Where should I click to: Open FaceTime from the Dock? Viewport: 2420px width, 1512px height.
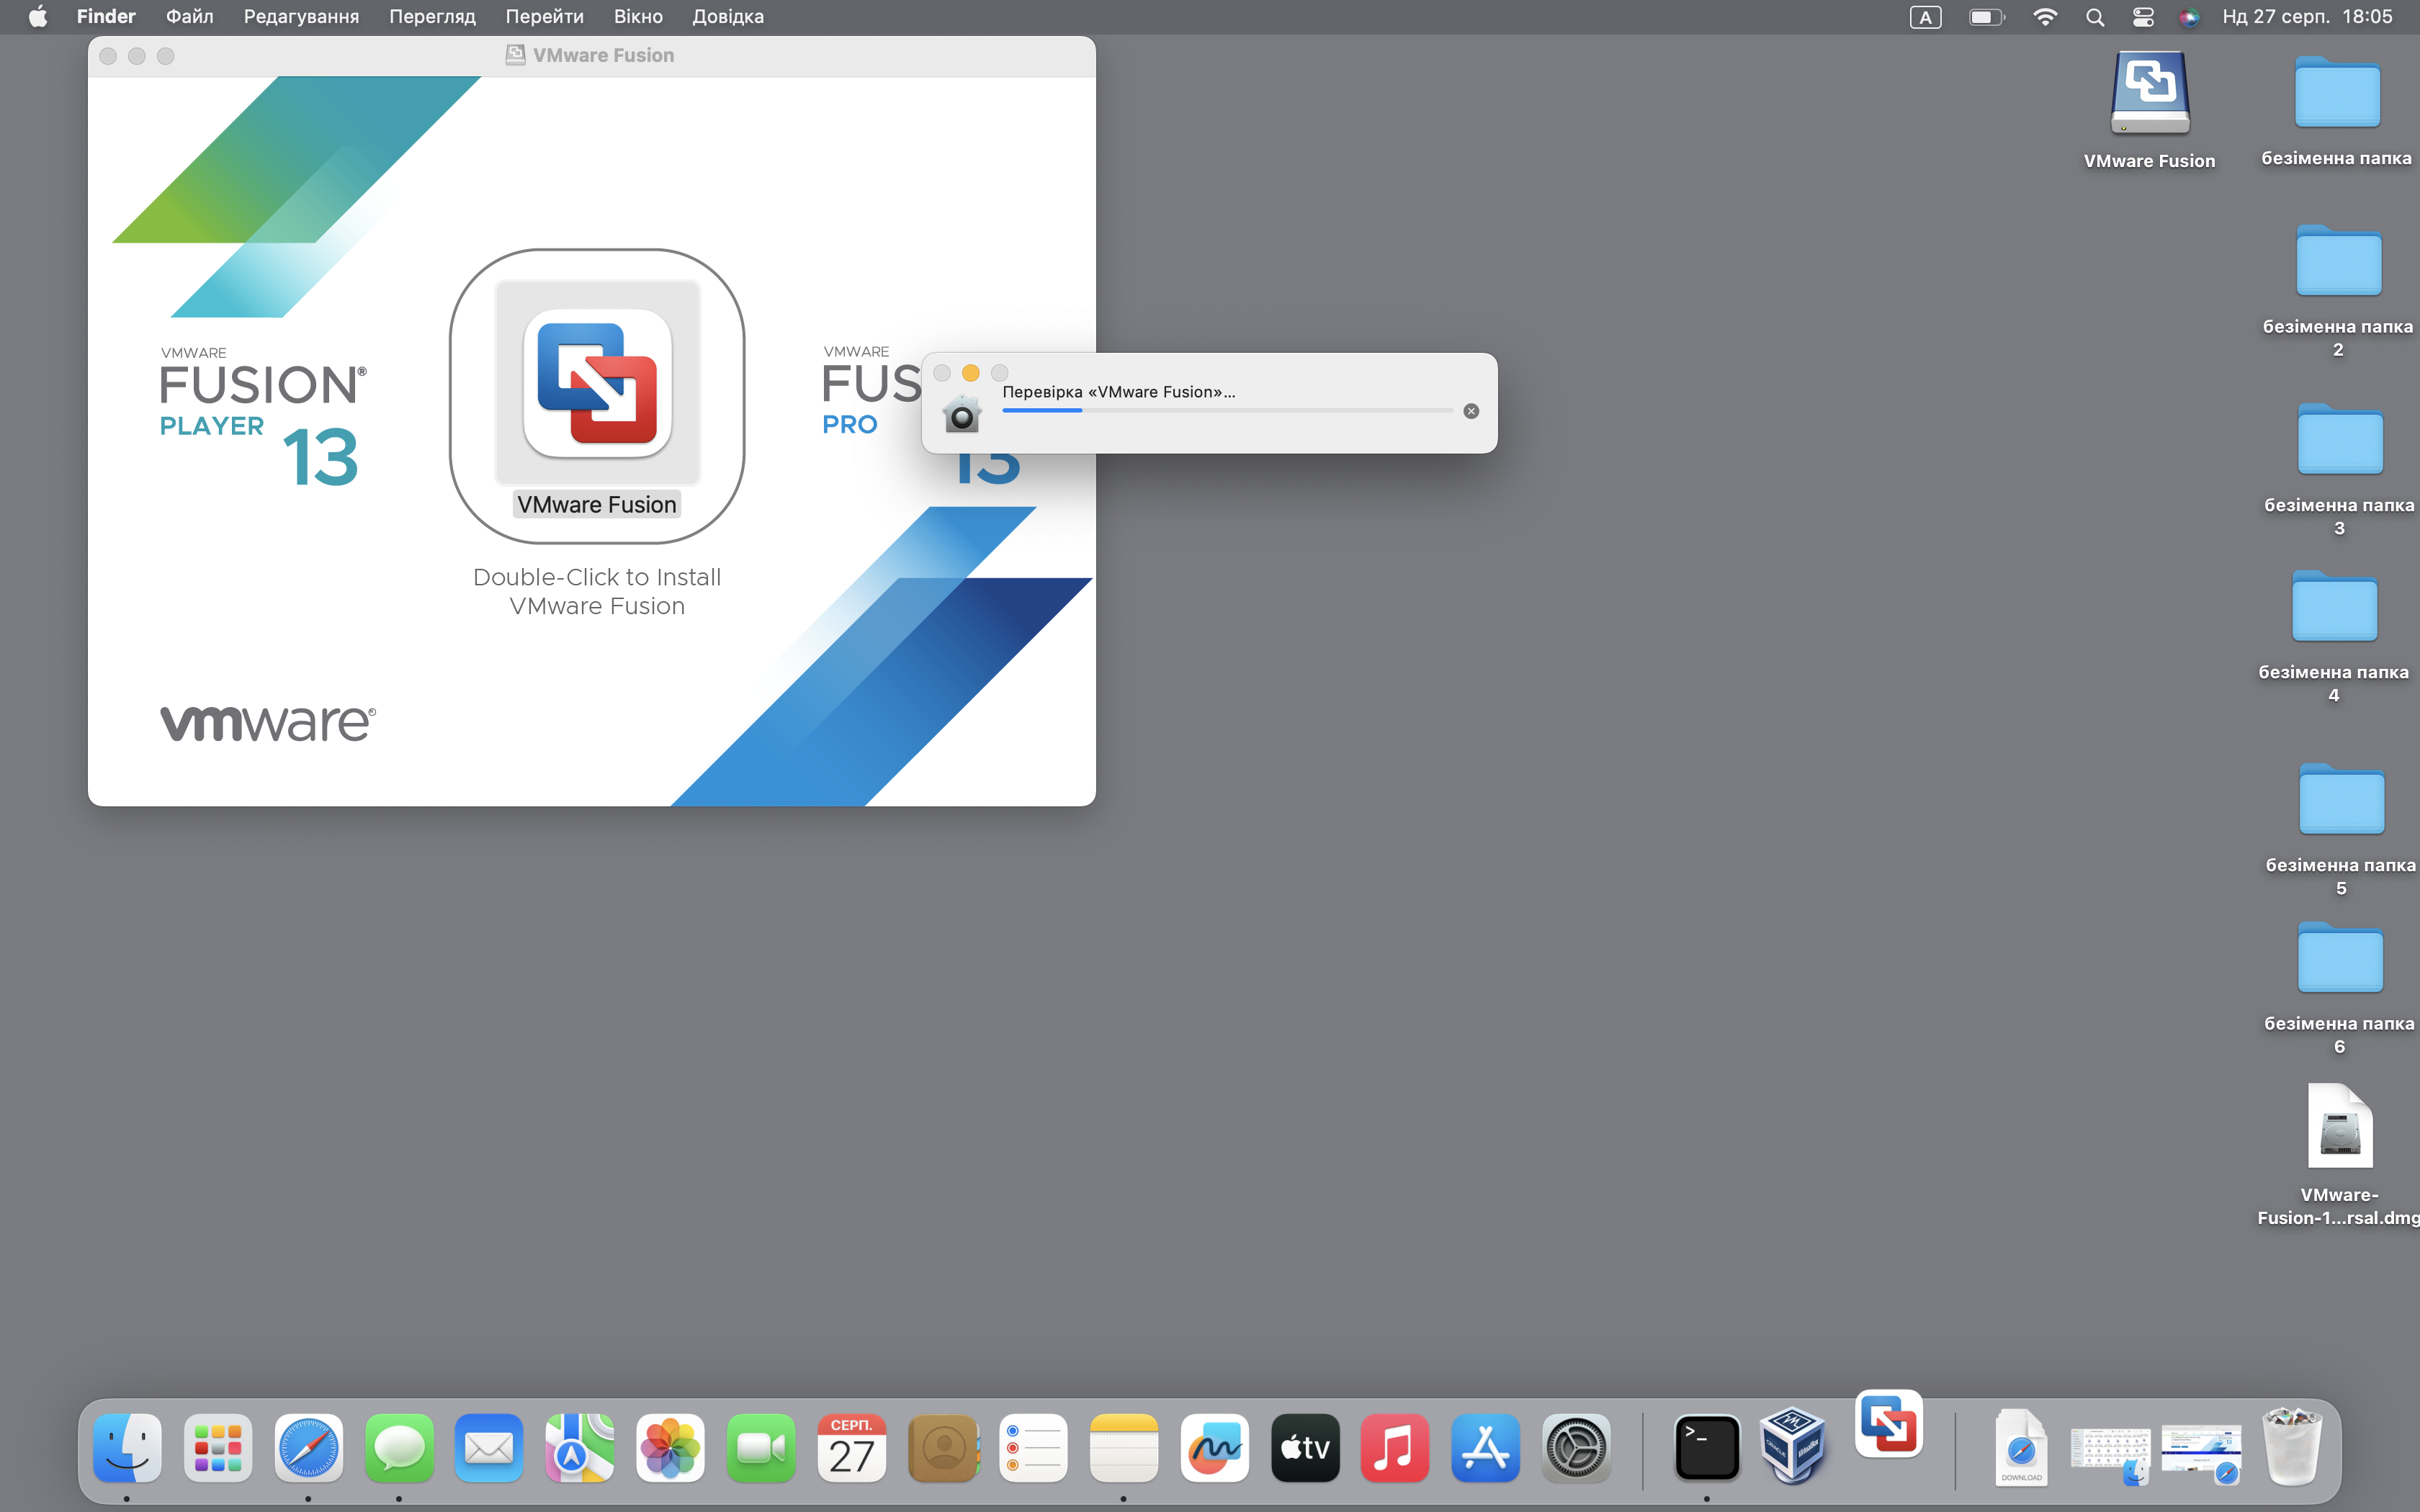point(761,1448)
